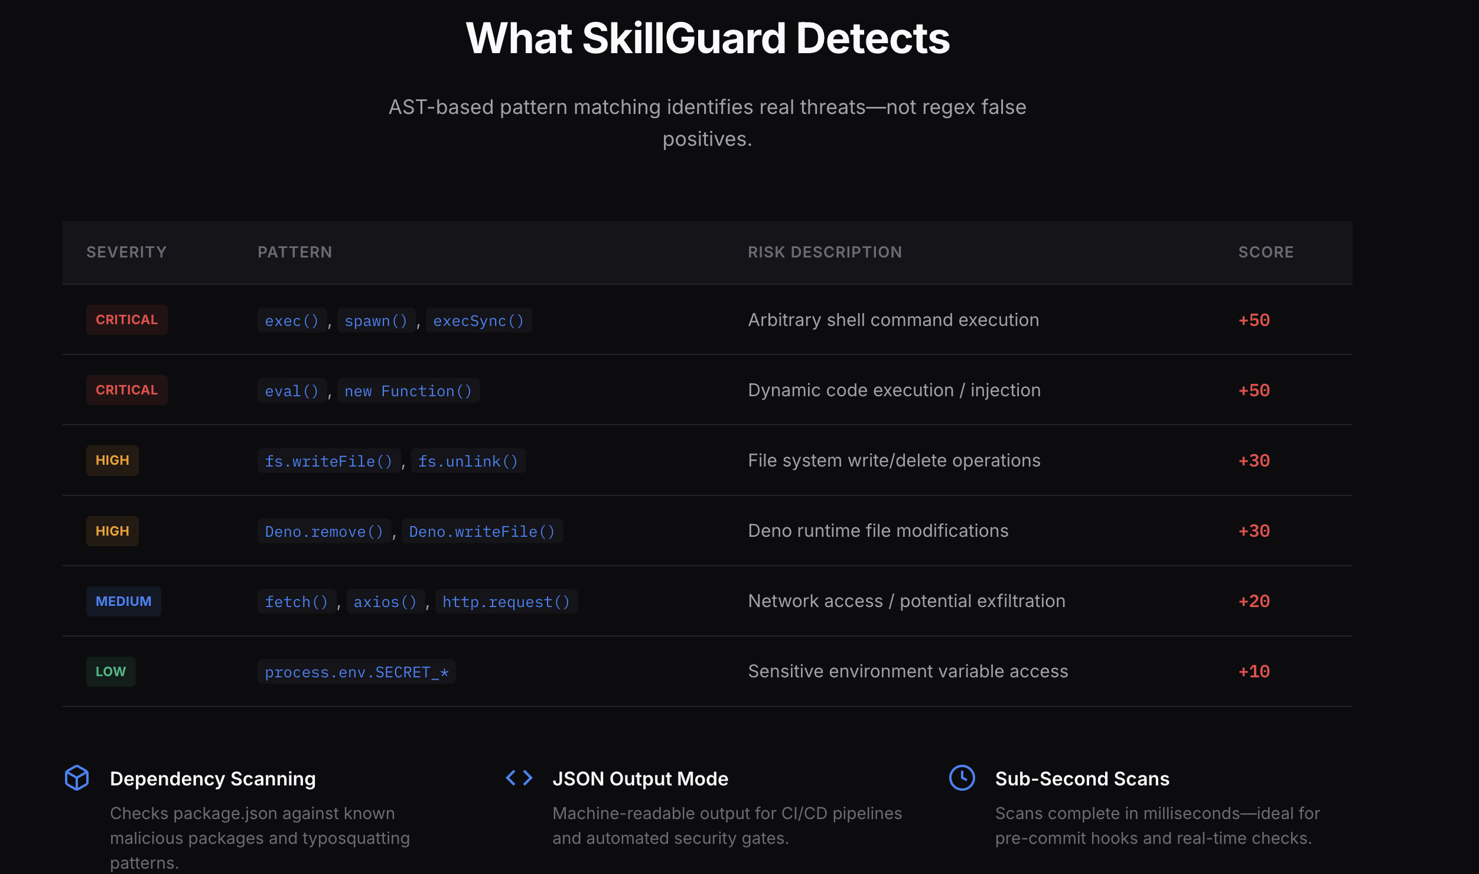This screenshot has height=874, width=1479.
Task: Click the JSON Output Mode code brackets icon
Action: (x=519, y=778)
